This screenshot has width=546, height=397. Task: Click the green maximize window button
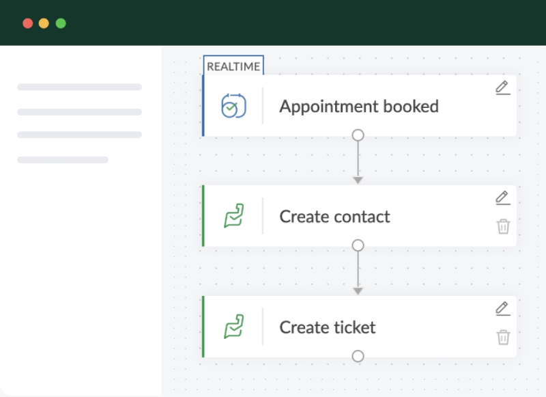(61, 23)
